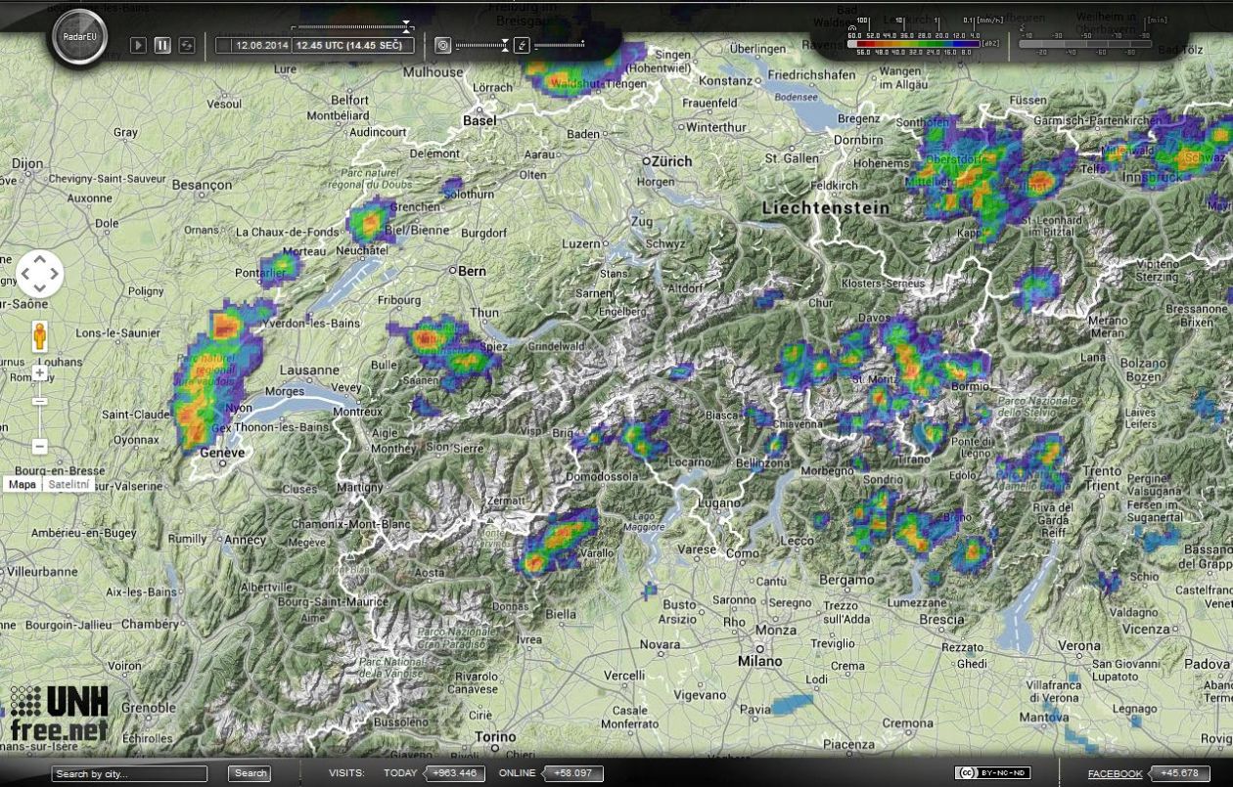This screenshot has height=787, width=1233.
Task: Open the date field 12.06.2014
Action: tap(262, 45)
